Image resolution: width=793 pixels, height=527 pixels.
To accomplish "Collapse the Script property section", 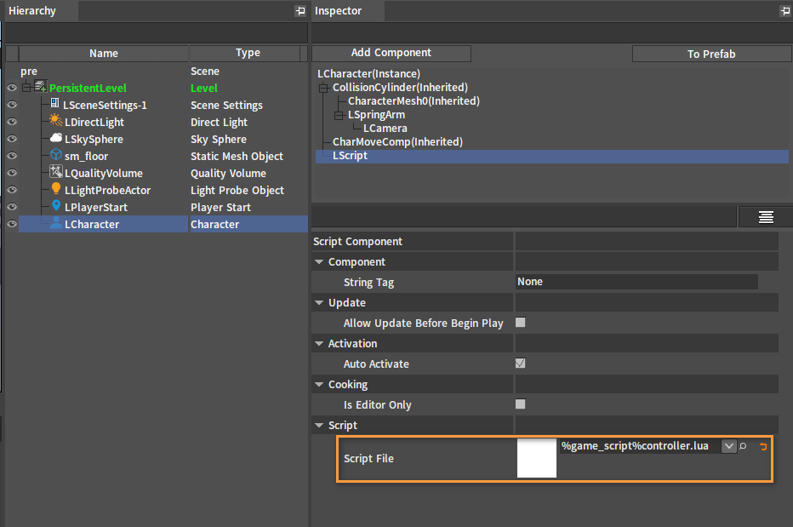I will tap(319, 425).
